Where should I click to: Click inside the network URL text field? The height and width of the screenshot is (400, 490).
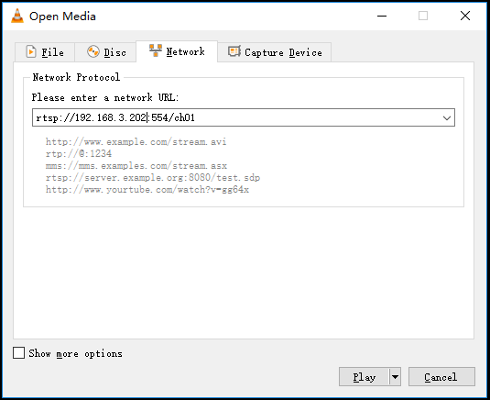coord(236,117)
